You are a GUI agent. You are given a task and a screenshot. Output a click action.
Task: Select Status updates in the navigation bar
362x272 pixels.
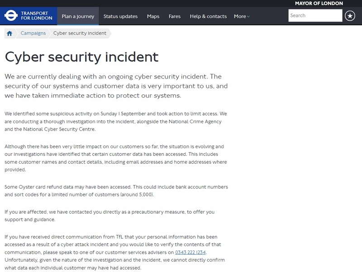pos(120,16)
